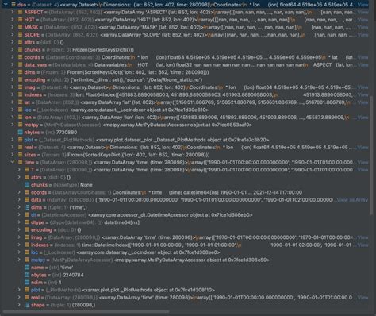Click the name 'time' string type icon

27,268
